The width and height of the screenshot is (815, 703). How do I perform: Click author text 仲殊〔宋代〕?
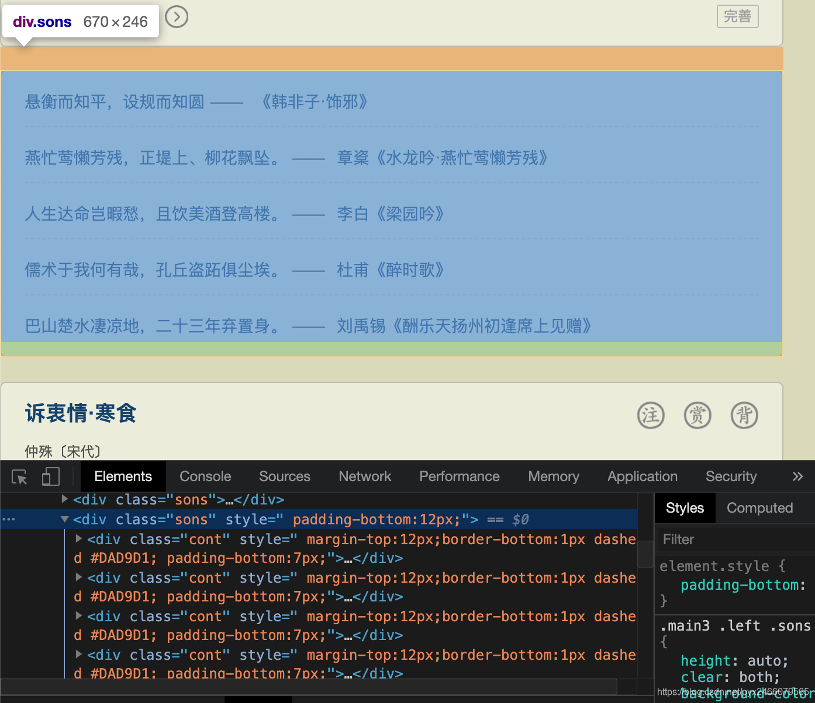(x=63, y=451)
